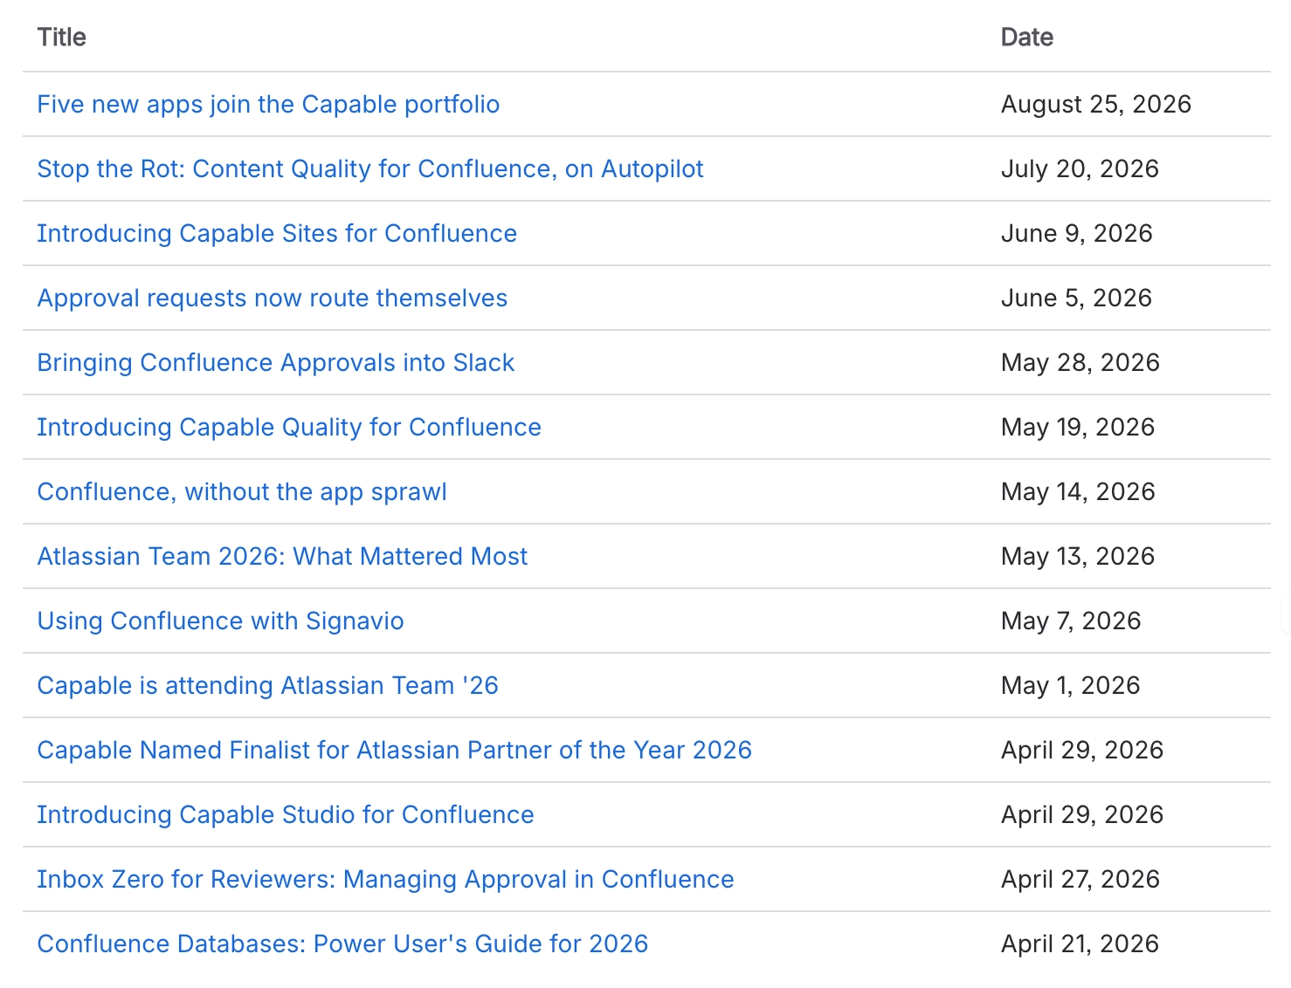Select the date 'June 9, 2026'

tap(1077, 234)
